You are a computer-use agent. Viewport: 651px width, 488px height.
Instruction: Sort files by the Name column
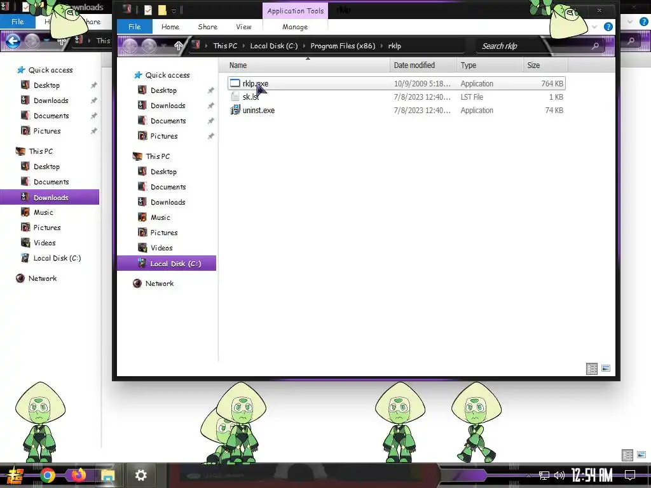305,65
